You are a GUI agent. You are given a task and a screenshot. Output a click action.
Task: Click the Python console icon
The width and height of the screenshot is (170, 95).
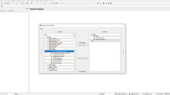point(98,3)
